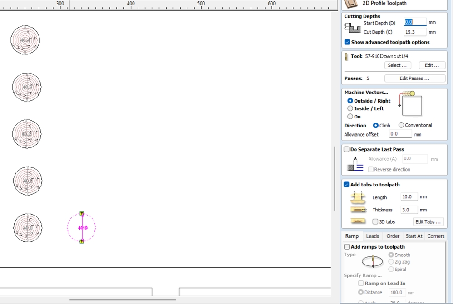Click the tool name 57-910Downcut1/4
The width and height of the screenshot is (453, 304).
point(387,56)
